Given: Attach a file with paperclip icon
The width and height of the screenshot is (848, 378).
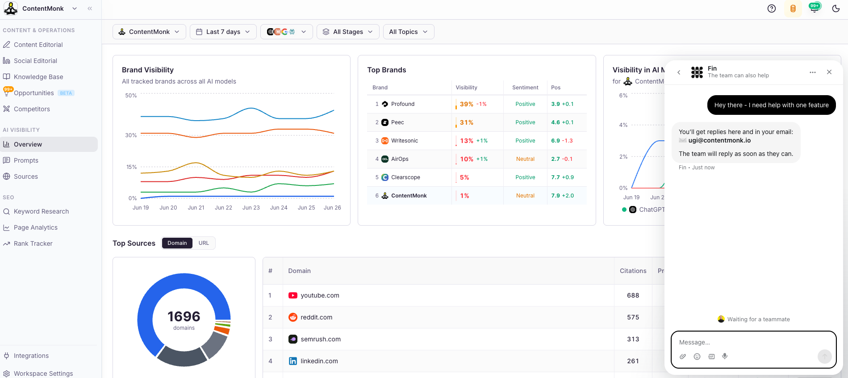Looking at the screenshot, I should click(x=683, y=357).
